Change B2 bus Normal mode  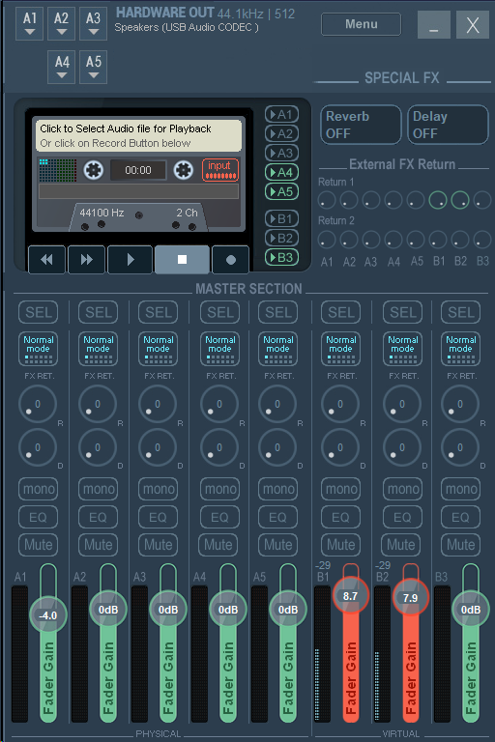click(x=402, y=349)
